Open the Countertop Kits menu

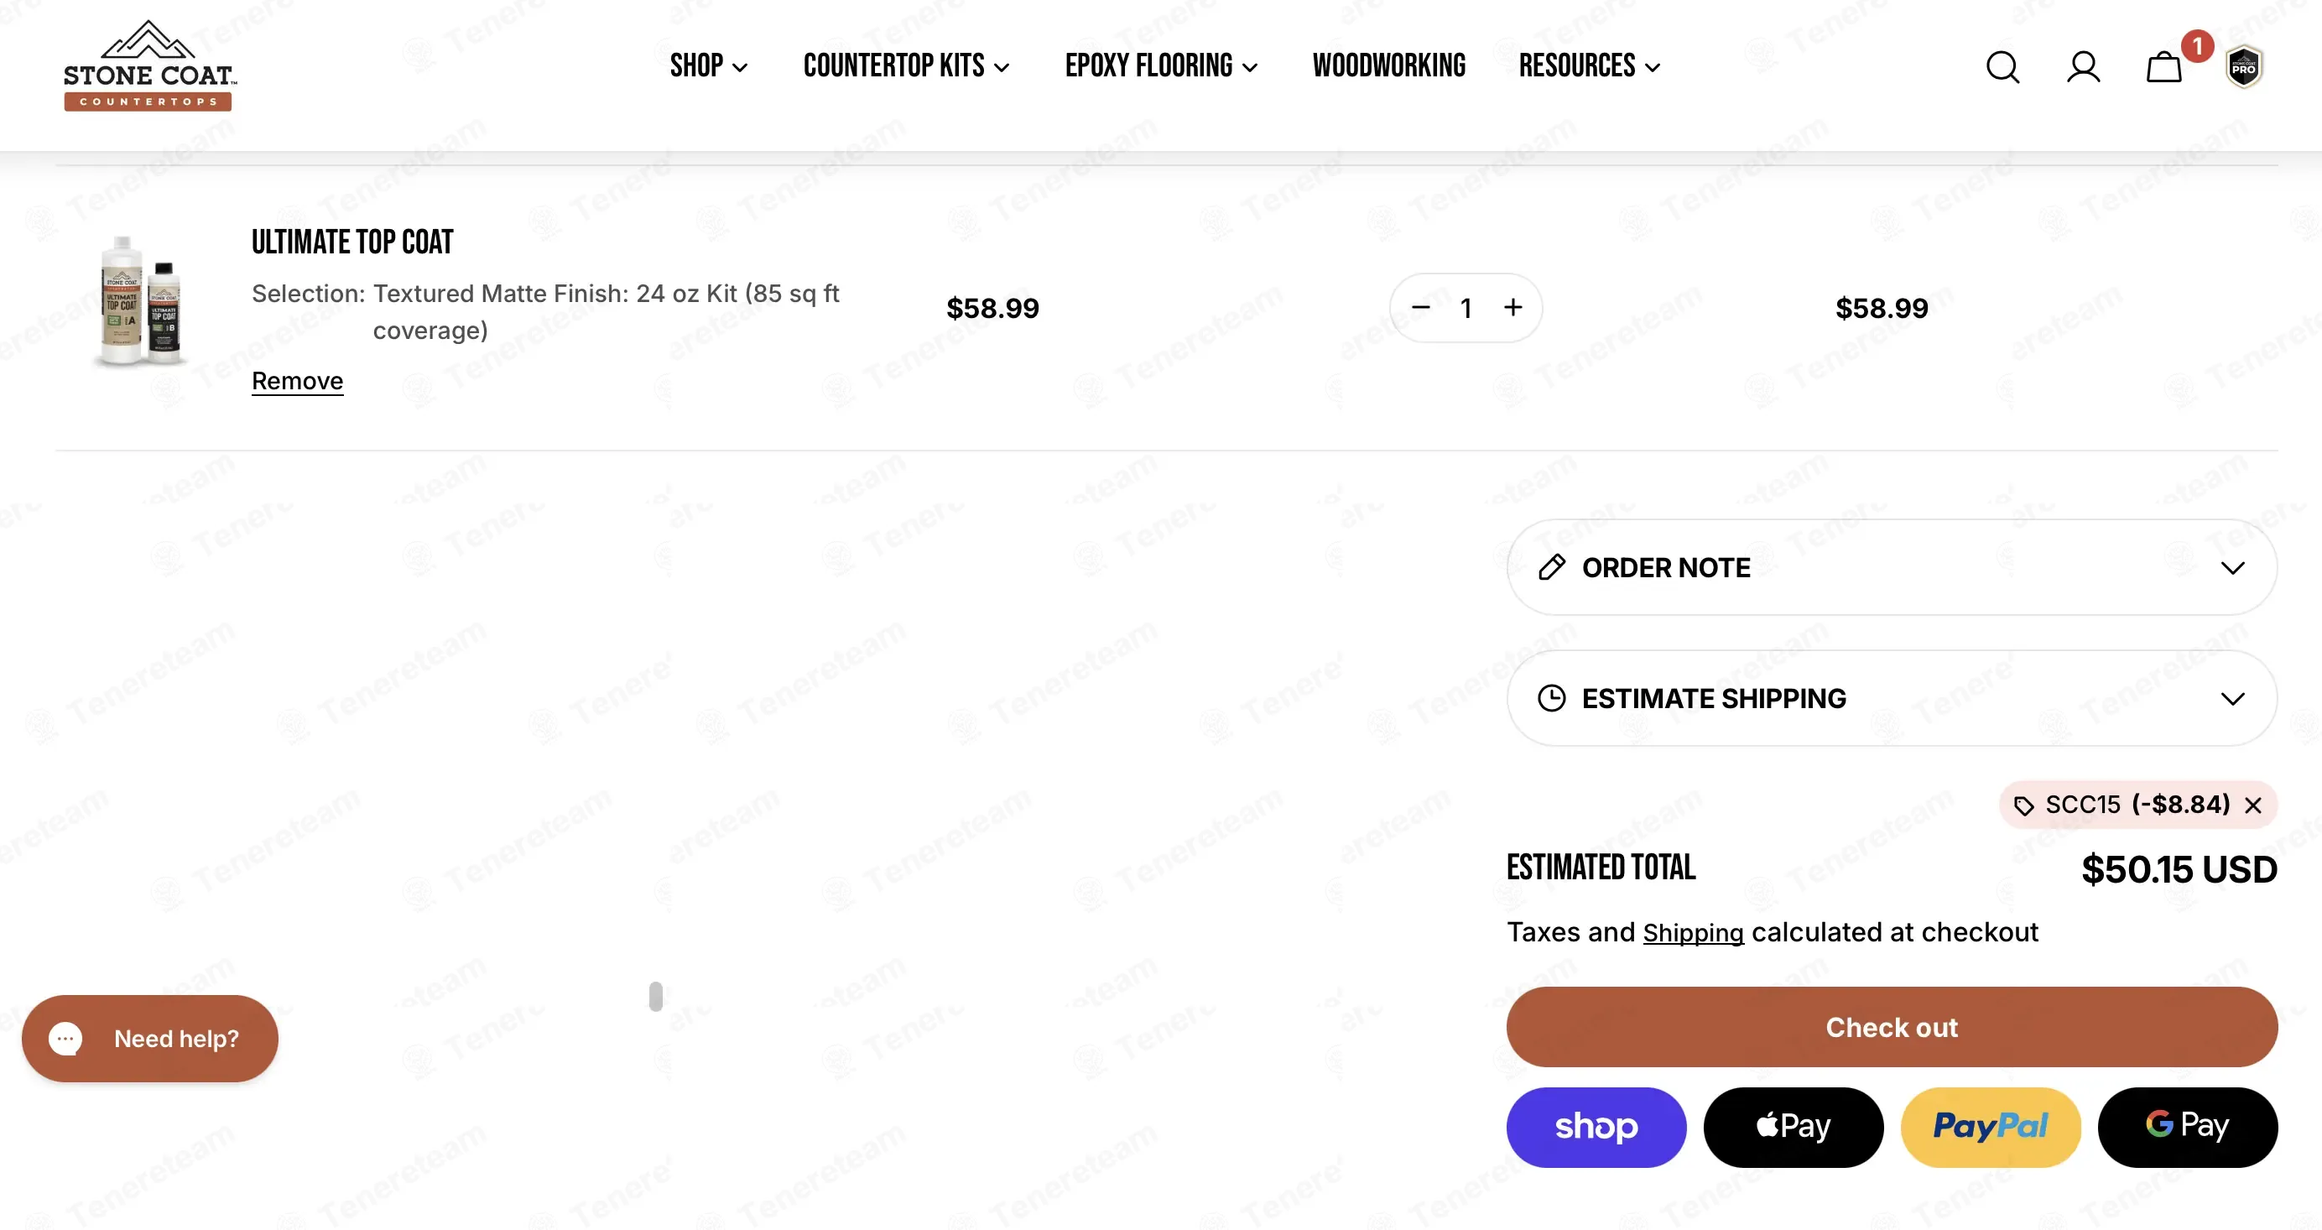pyautogui.click(x=905, y=65)
